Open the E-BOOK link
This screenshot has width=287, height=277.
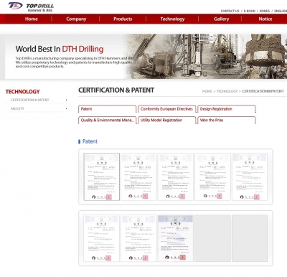(x=250, y=11)
